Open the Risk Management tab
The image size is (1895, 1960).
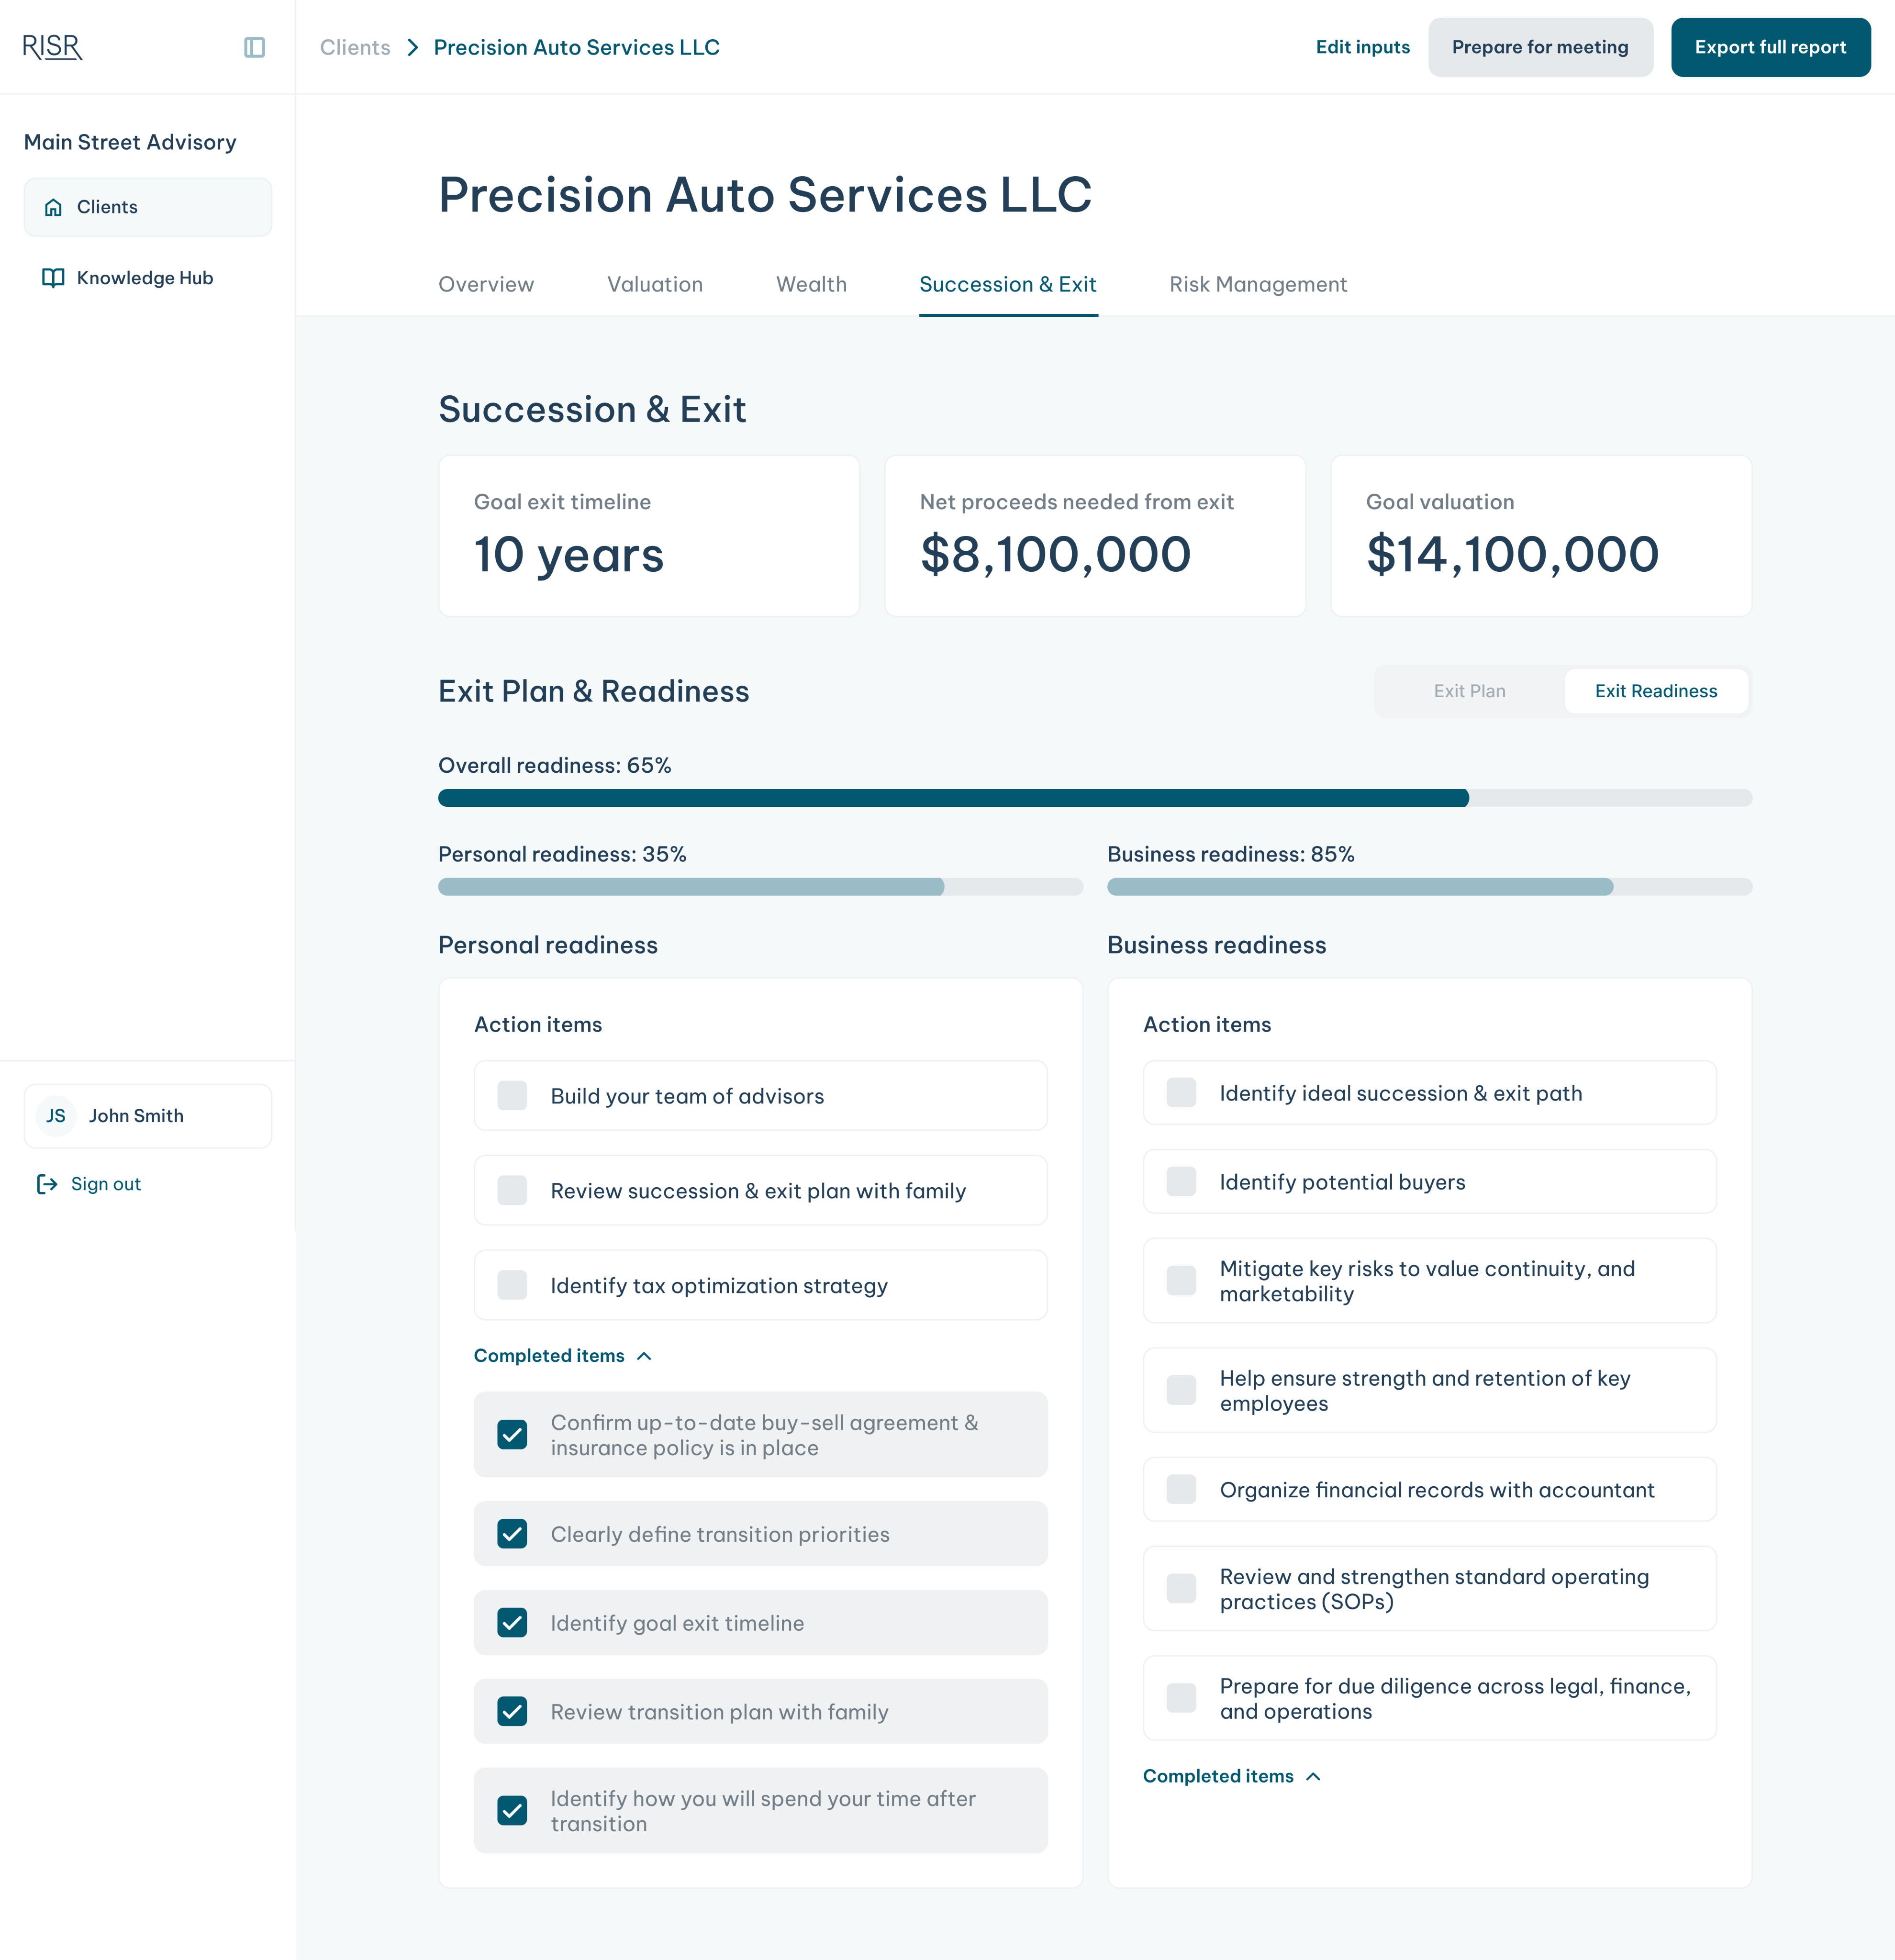[x=1258, y=285]
